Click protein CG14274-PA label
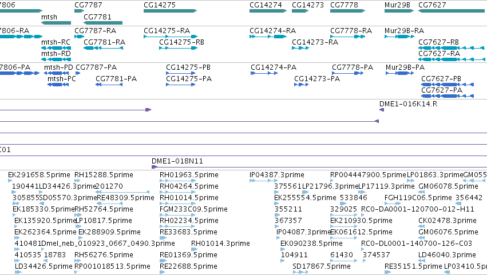The width and height of the screenshot is (487, 275). coord(274,67)
